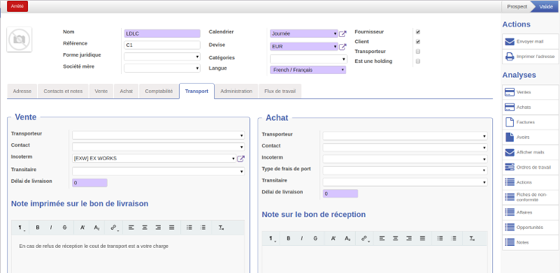Uncheck the Fournisseur checkbox
Screen dimensions: 560x273
coord(418,32)
